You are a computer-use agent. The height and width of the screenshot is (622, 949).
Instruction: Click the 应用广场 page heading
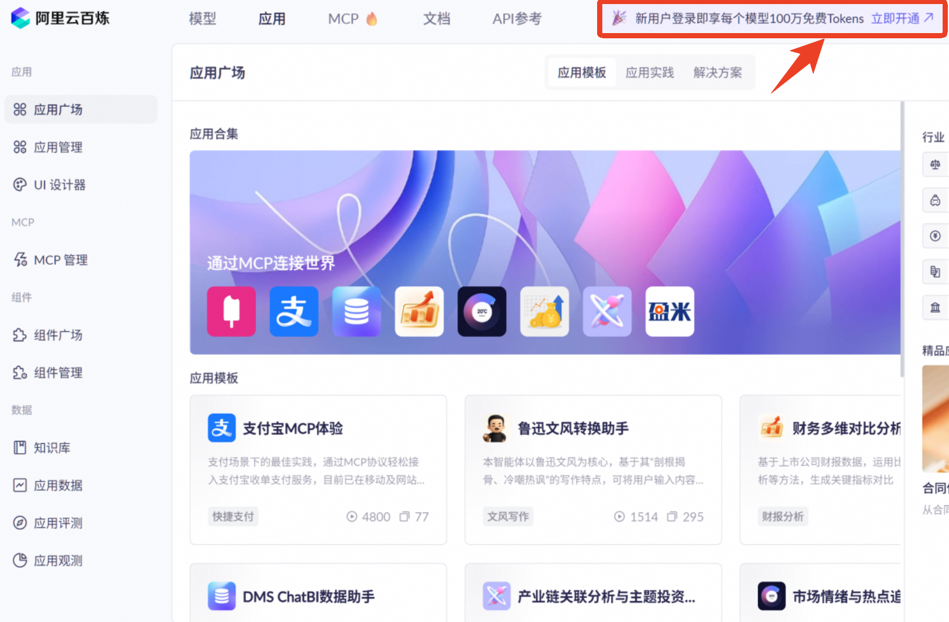[217, 73]
